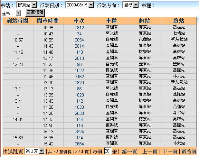199x157 pixels.
Task: Open train number 140 link
Action: (80, 52)
